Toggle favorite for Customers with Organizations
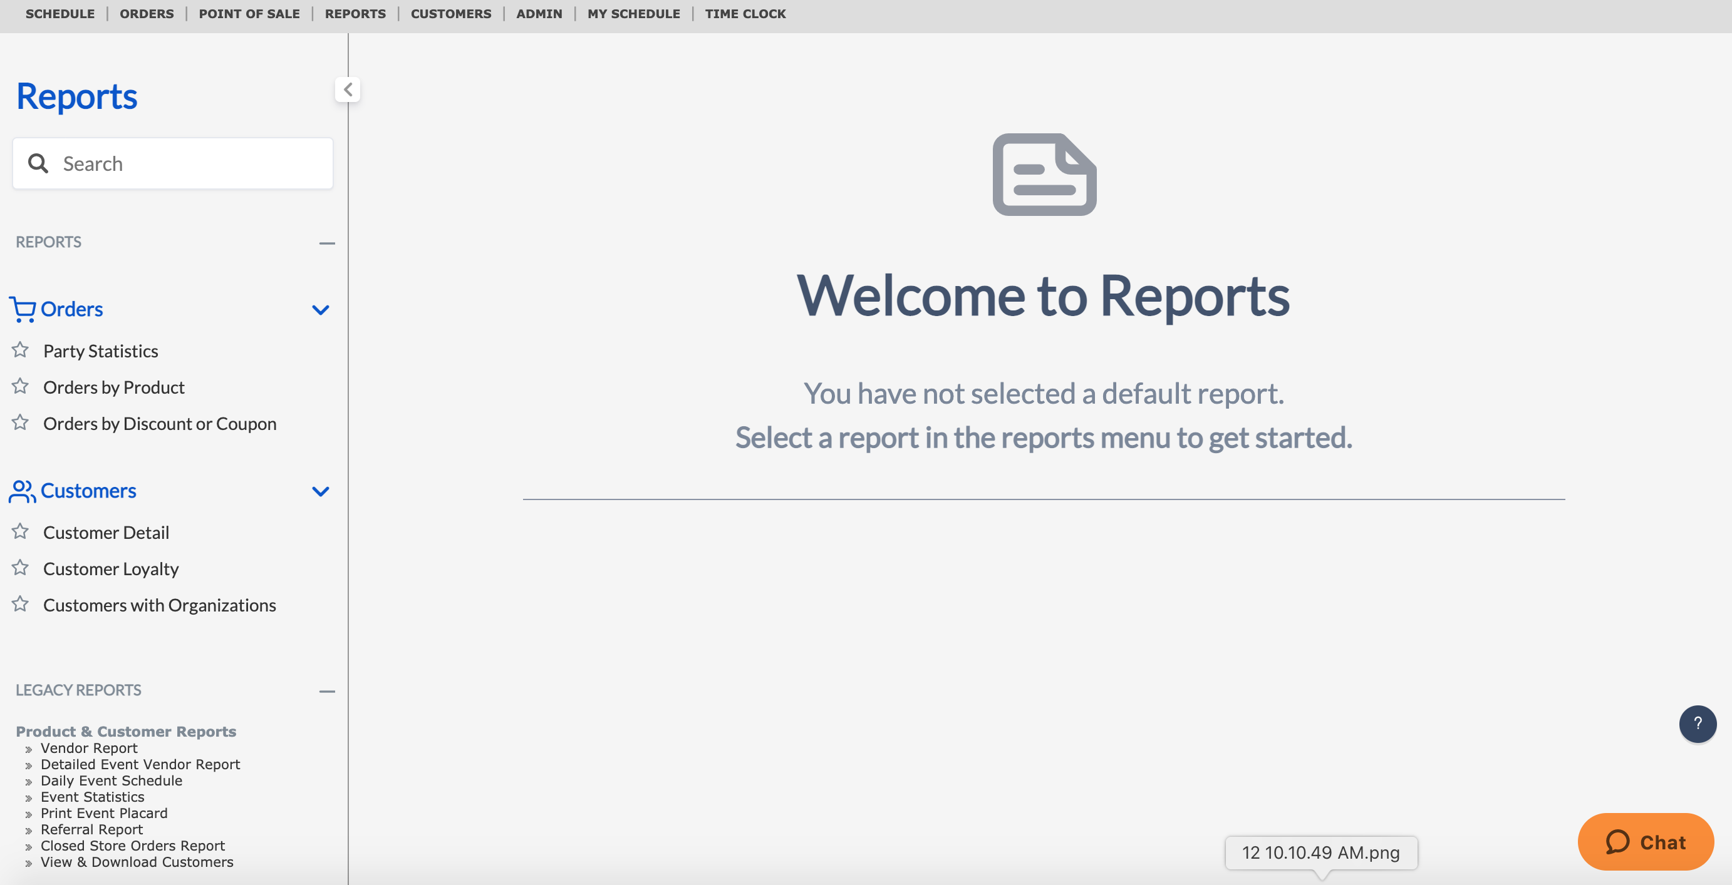1732x885 pixels. coord(20,604)
